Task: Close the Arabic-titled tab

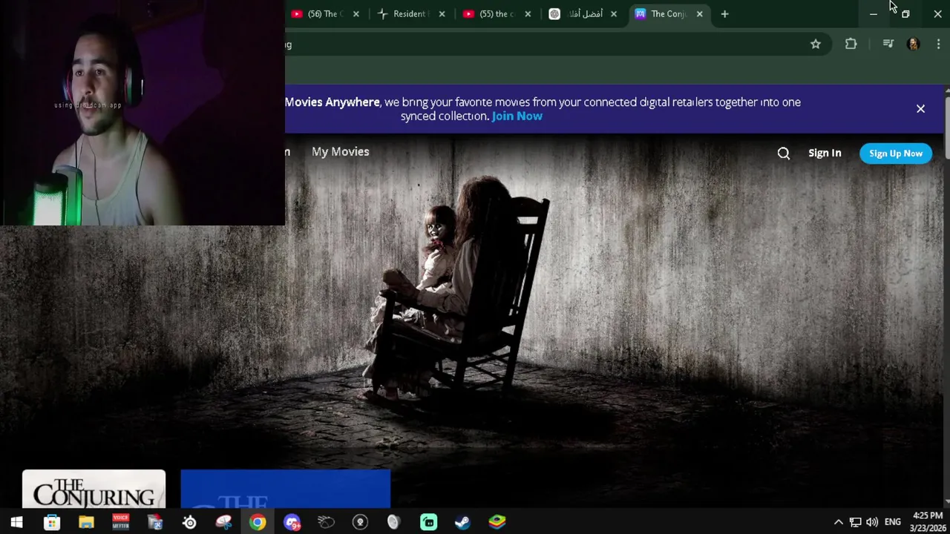Action: pos(614,13)
